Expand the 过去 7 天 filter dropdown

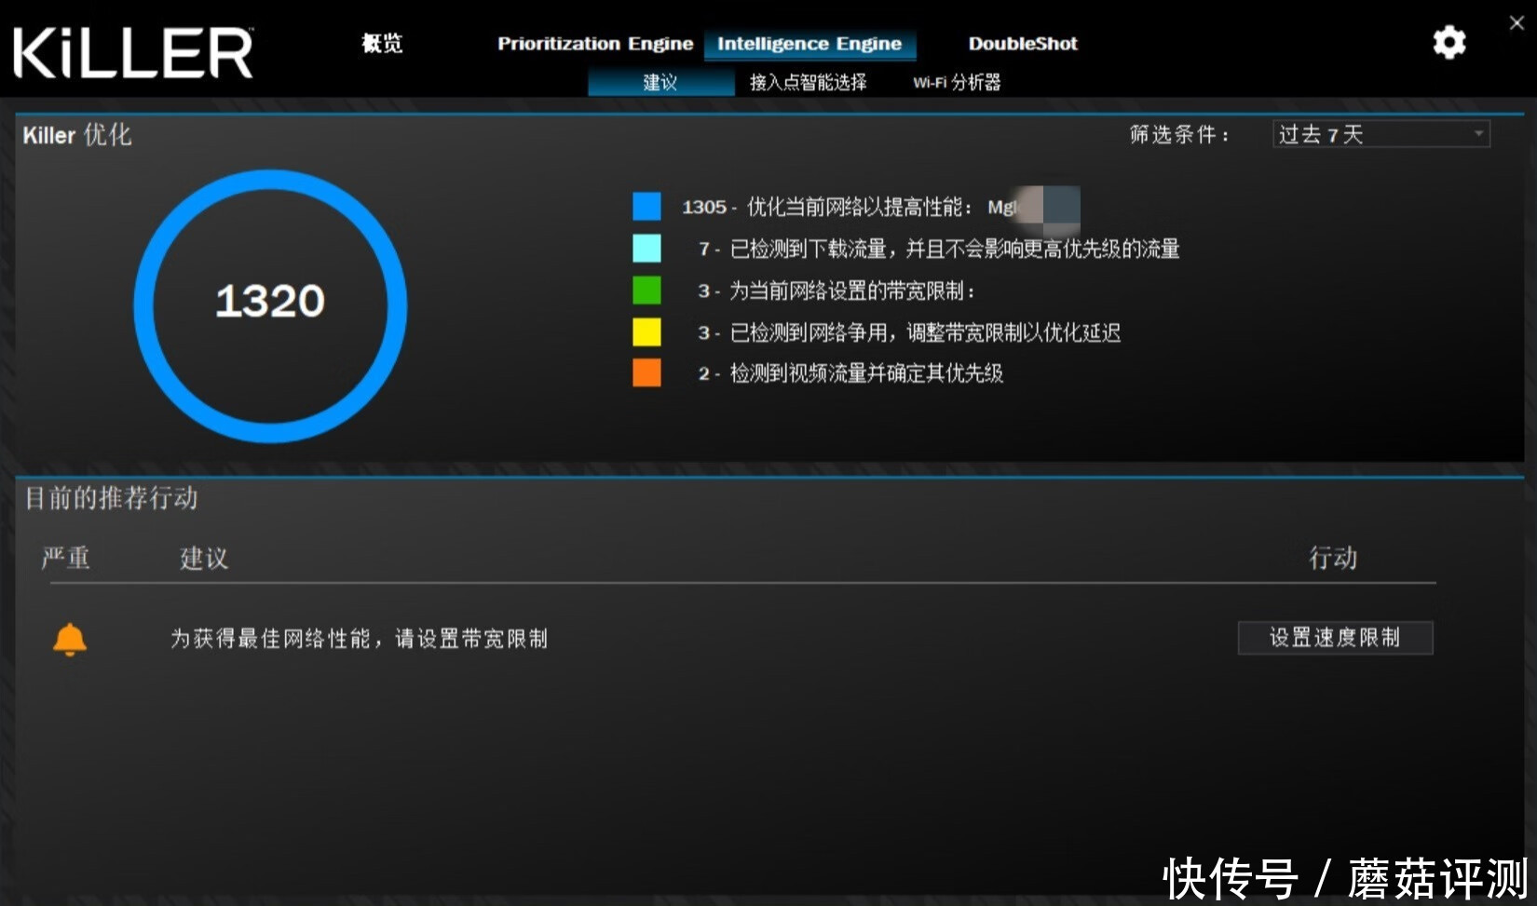[1381, 134]
